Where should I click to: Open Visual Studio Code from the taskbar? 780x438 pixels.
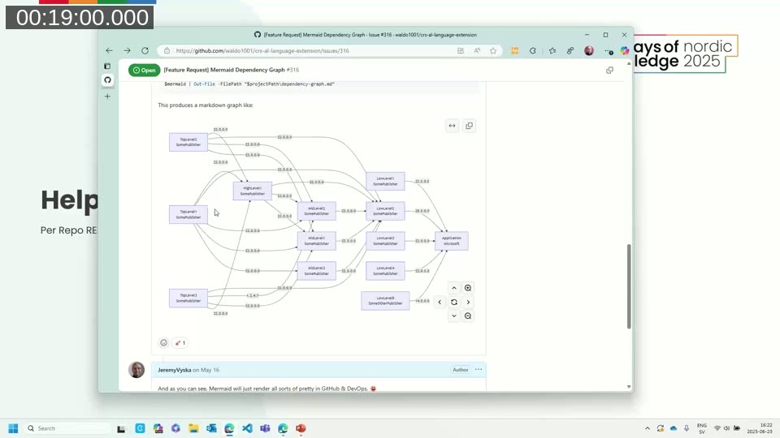(247, 428)
